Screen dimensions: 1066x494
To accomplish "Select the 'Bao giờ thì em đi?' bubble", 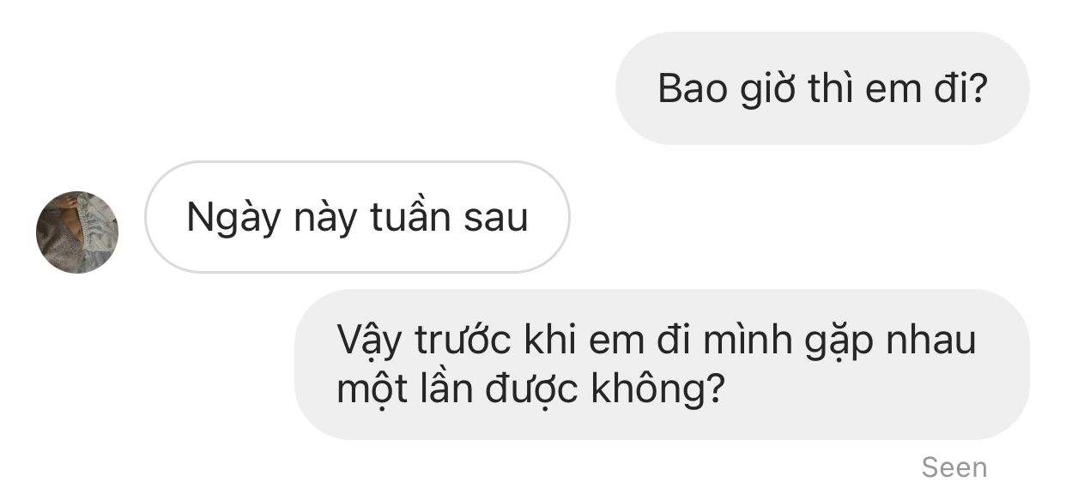I will [822, 88].
